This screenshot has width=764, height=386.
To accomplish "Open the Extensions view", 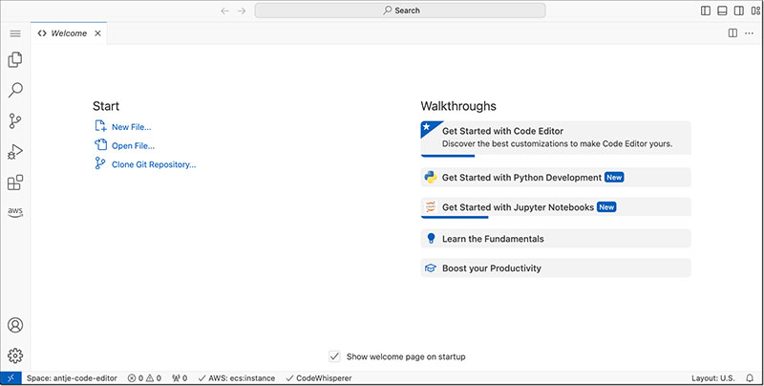I will (15, 182).
